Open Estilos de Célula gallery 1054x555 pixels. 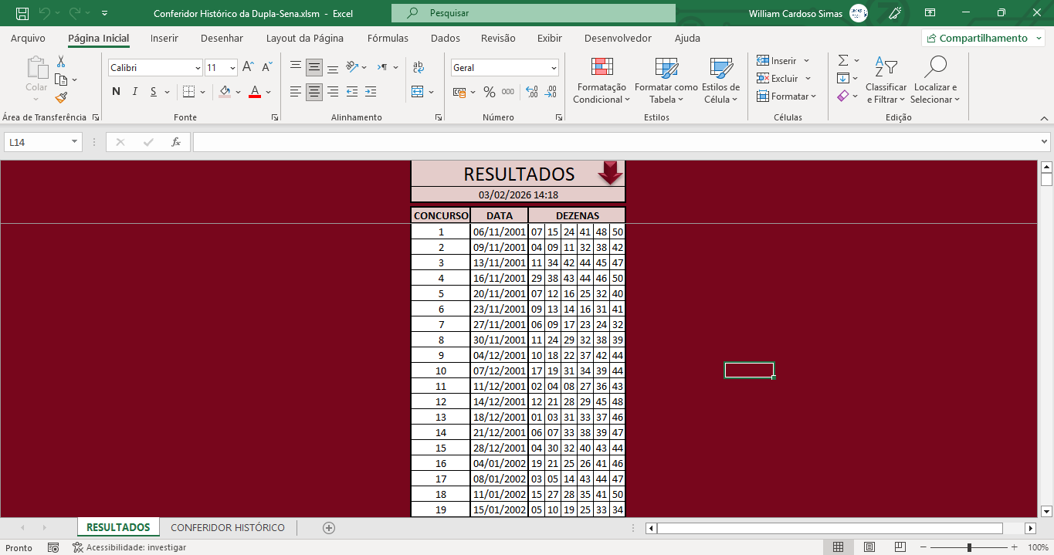(720, 80)
